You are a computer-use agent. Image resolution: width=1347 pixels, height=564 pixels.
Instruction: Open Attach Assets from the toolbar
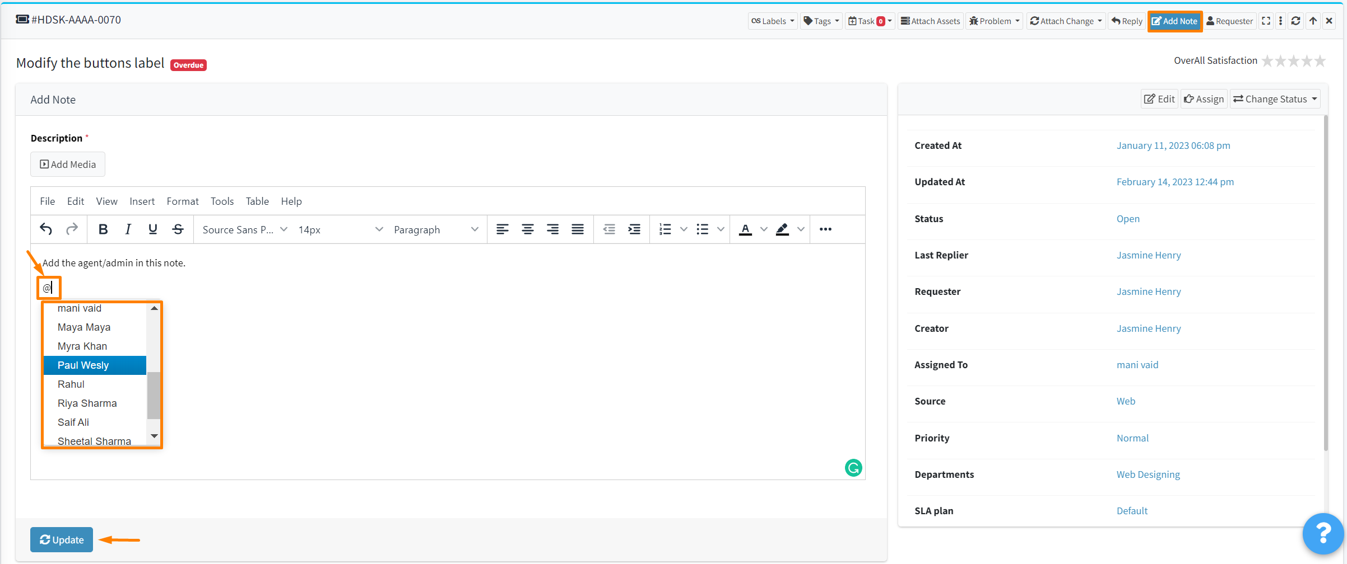pos(930,21)
